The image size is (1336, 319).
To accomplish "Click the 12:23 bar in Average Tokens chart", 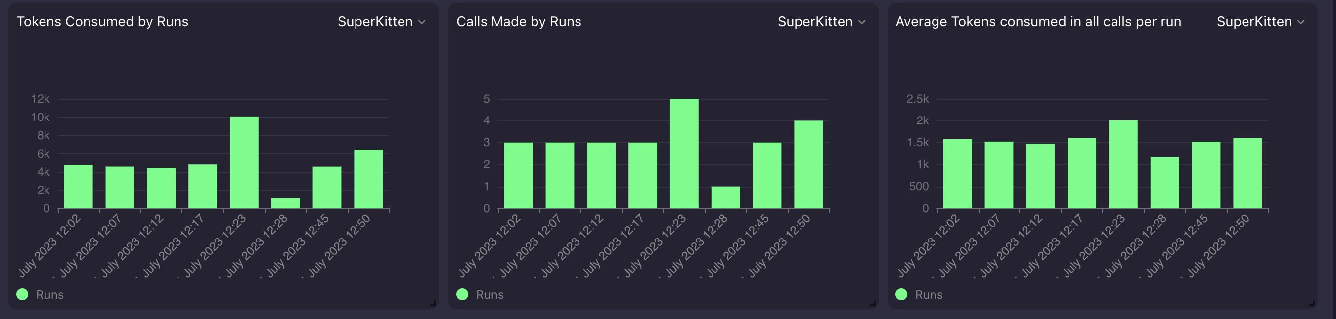I will pyautogui.click(x=1123, y=164).
